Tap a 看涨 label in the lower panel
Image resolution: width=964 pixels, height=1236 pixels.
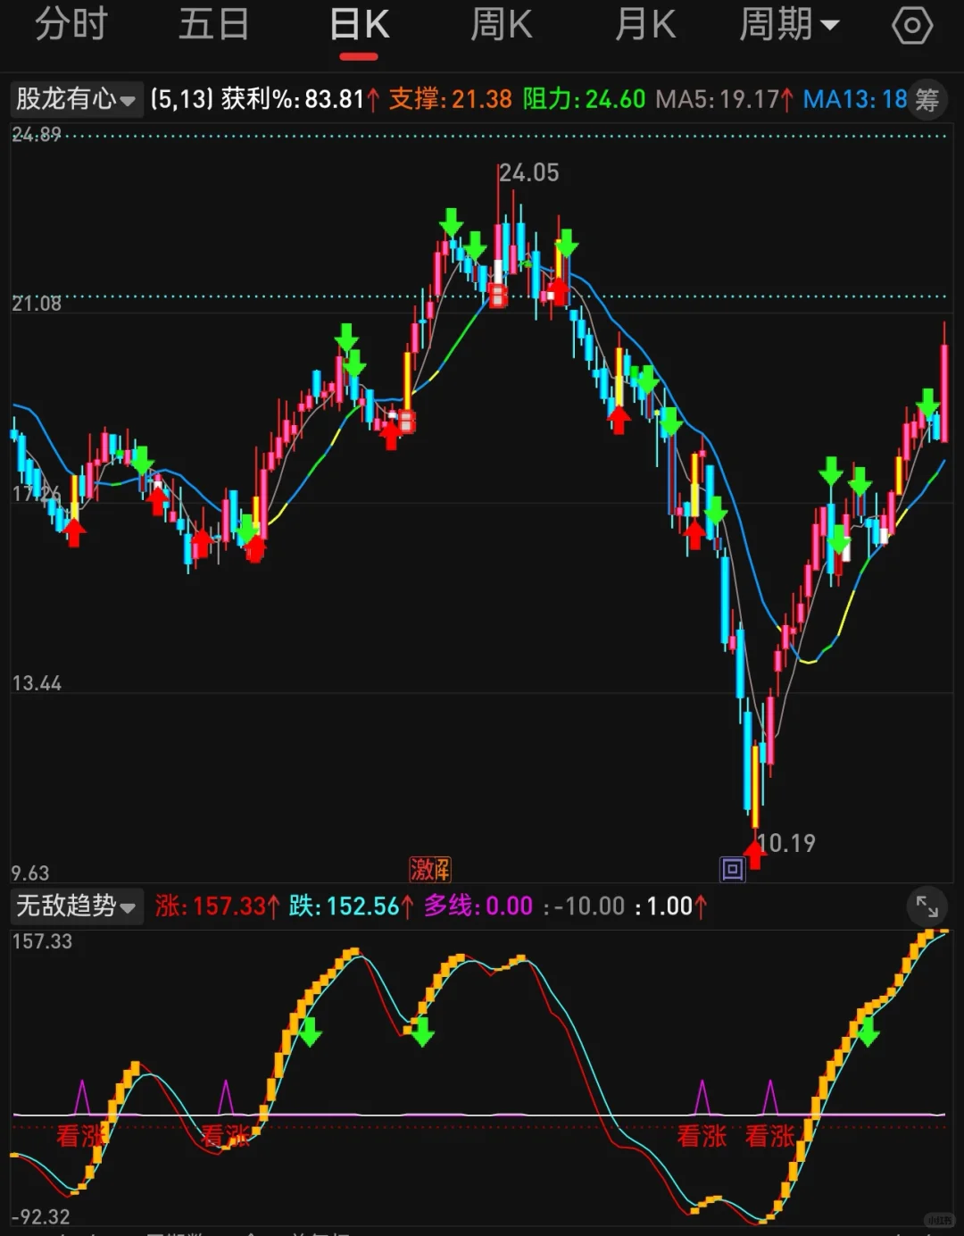pyautogui.click(x=80, y=1135)
